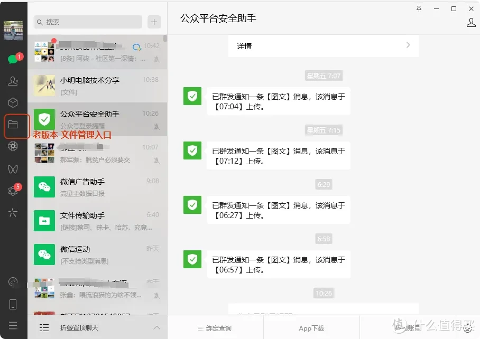480x339 pixels.
Task: Collapse 折叠置顶聊天 with the up chevron
Action: tap(156, 327)
